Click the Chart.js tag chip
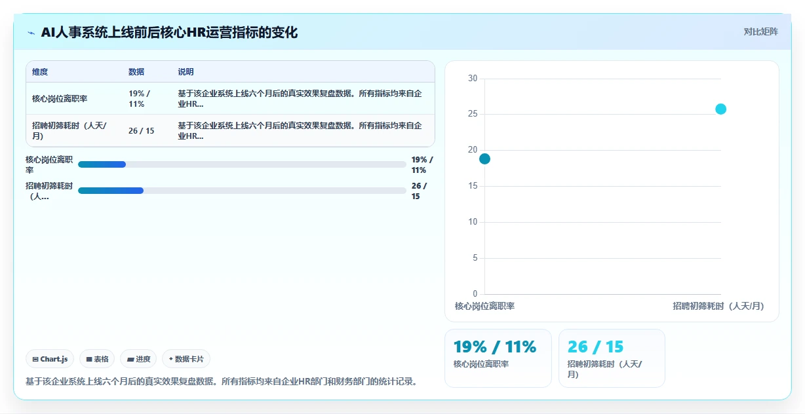Viewport: 805px width, 414px height. (x=50, y=359)
